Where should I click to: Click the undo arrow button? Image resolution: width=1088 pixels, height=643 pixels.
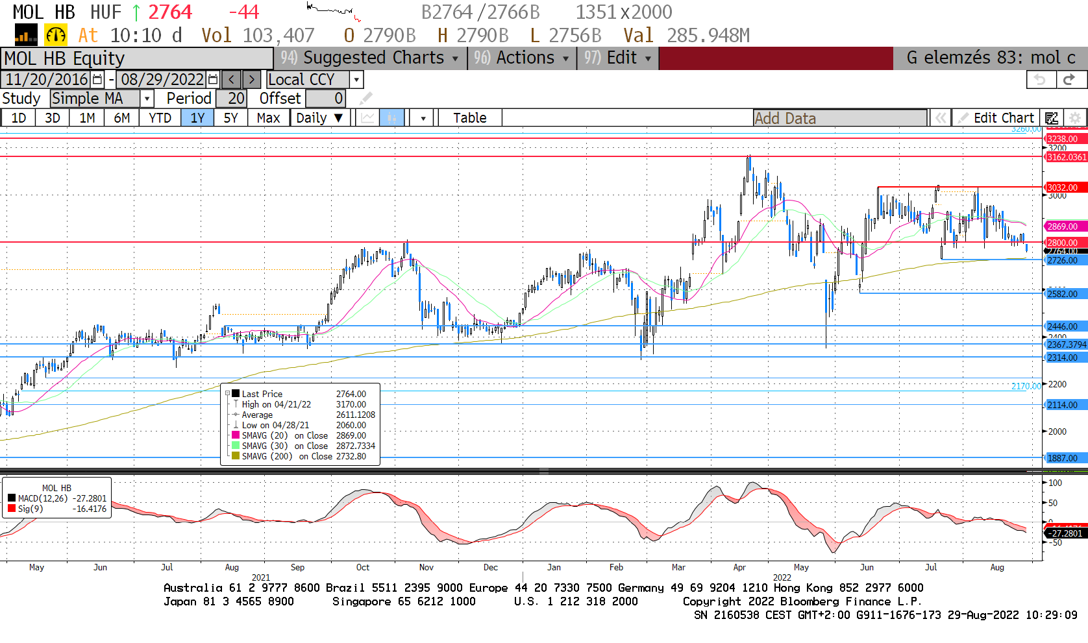tap(1040, 79)
